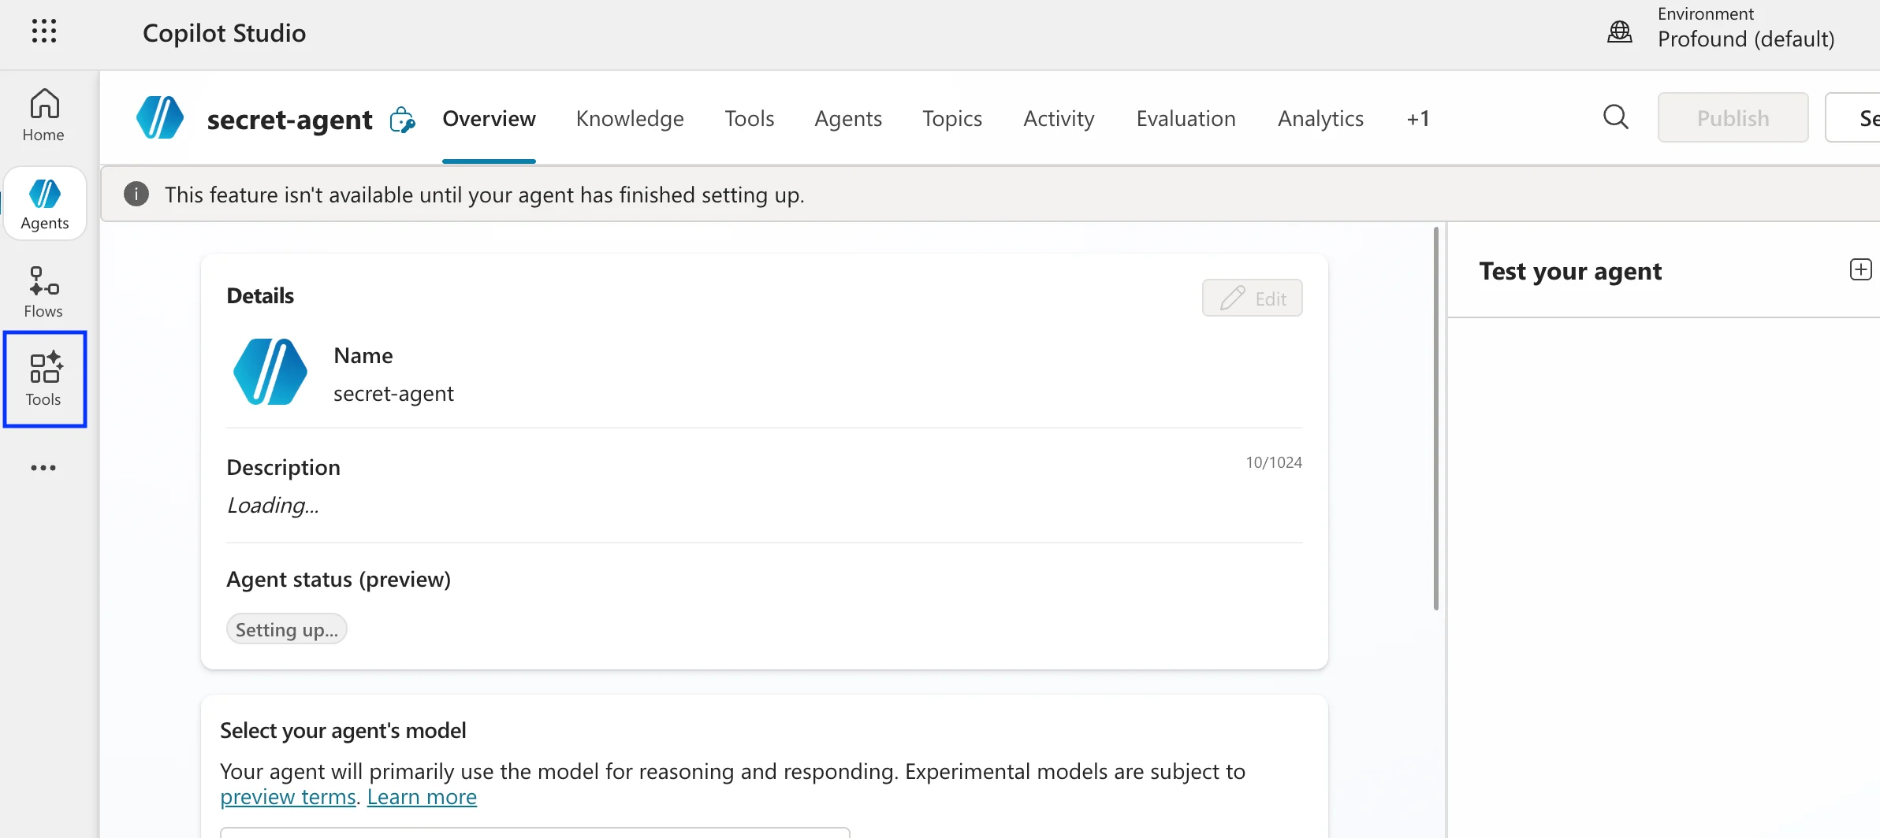Switch to the Agents tab in header

[848, 118]
